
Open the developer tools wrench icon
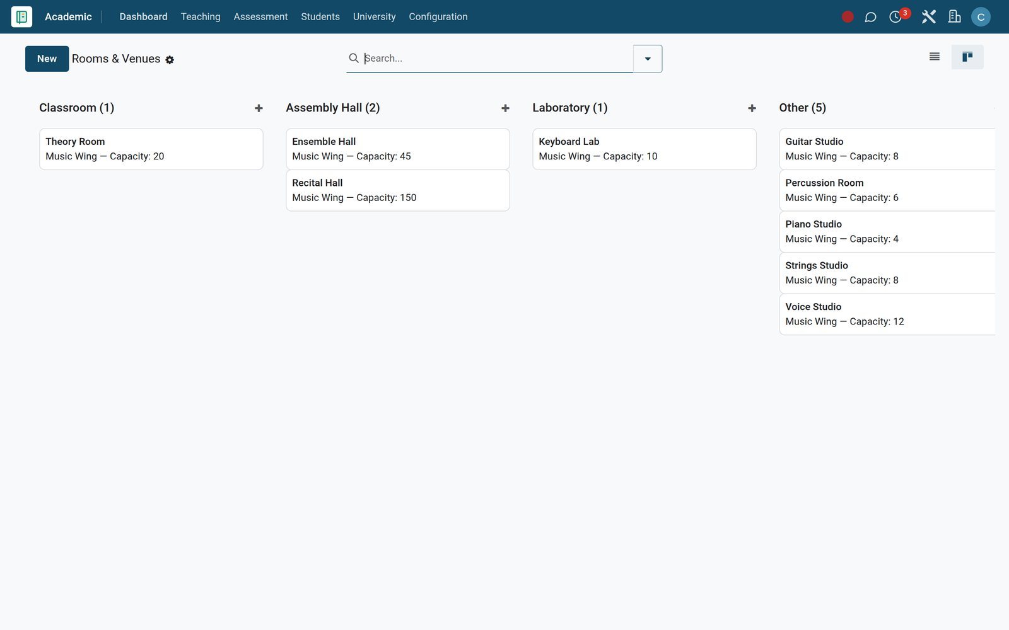[928, 17]
